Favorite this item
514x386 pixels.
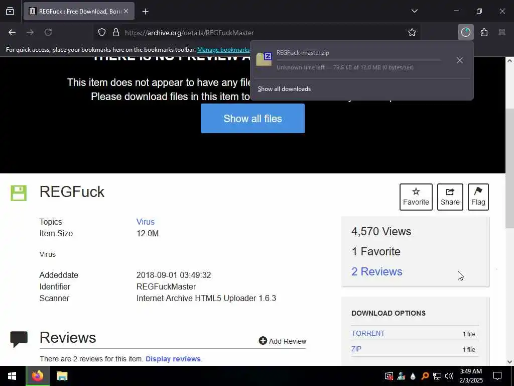tap(416, 197)
